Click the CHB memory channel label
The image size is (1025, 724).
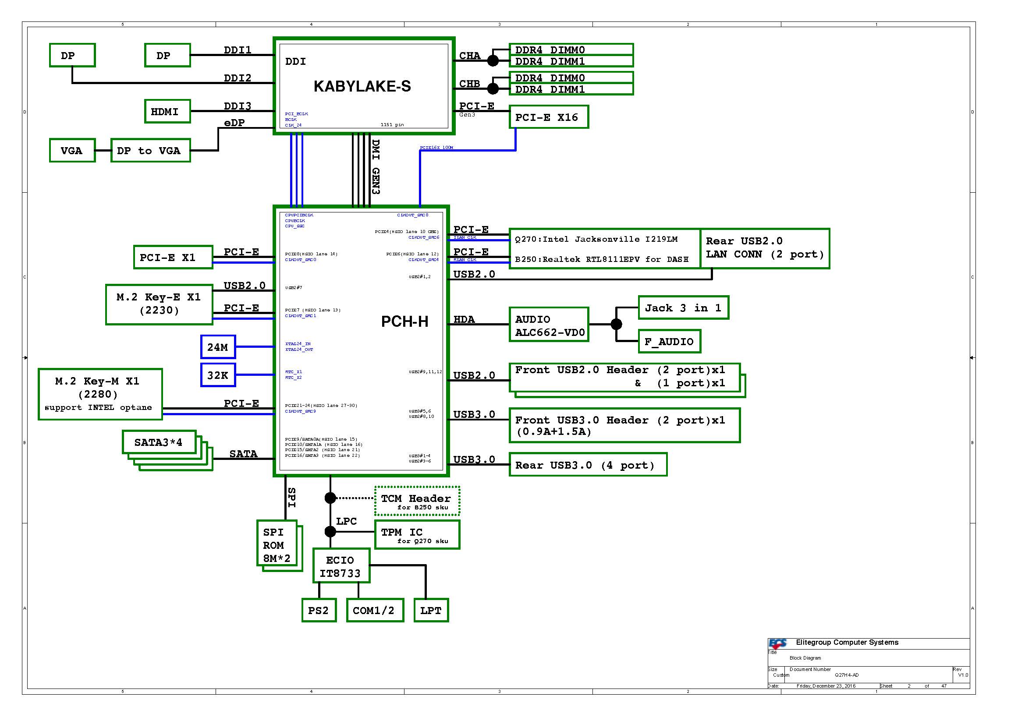coord(470,83)
